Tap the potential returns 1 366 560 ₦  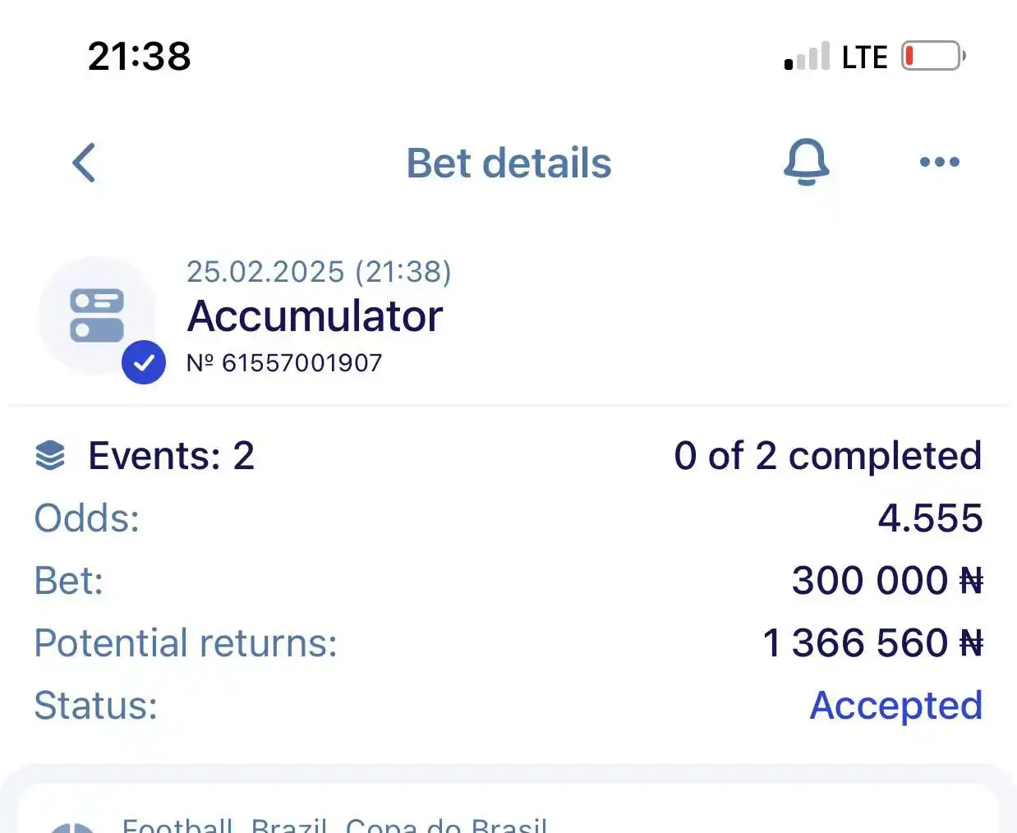coord(872,643)
